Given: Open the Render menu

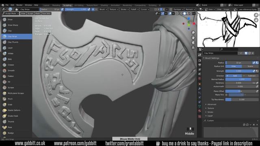Looking at the screenshot, I should tap(19, 5).
